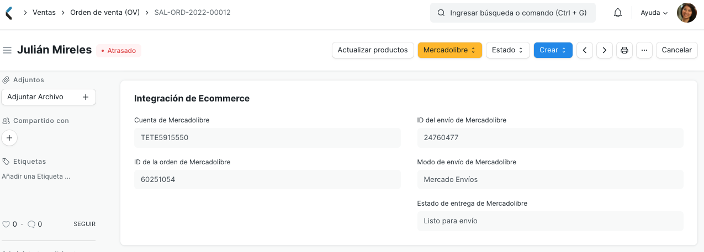Viewport: 704px width, 252px height.
Task: Open the three-dots more options menu
Action: [x=644, y=50]
